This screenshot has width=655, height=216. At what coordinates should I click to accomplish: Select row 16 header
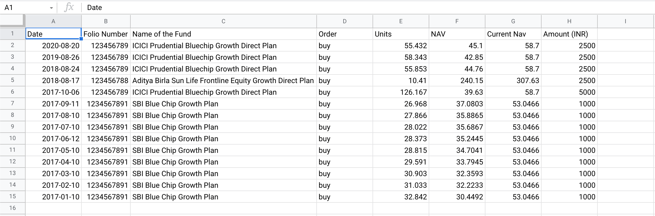coord(13,208)
